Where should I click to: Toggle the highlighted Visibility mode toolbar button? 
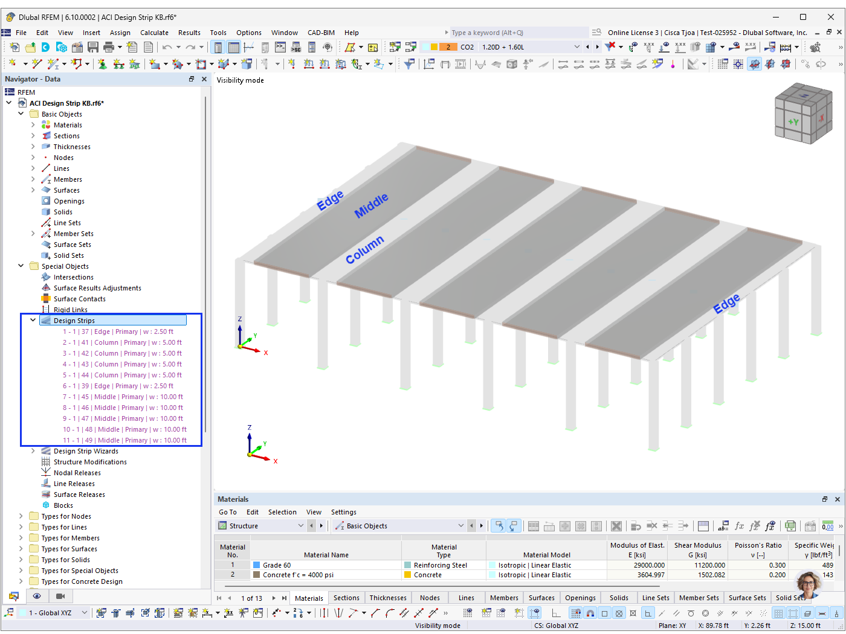coord(754,63)
